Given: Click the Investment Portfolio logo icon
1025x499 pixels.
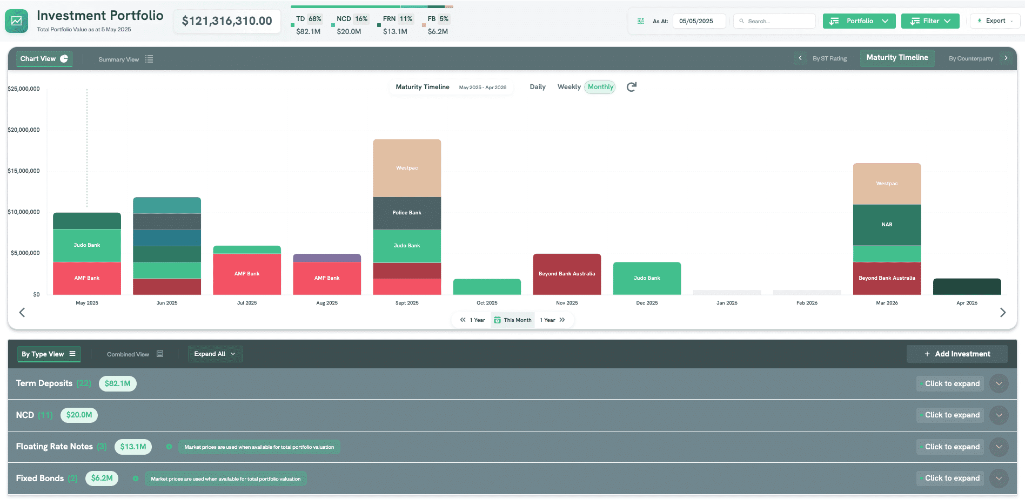Looking at the screenshot, I should tap(16, 21).
